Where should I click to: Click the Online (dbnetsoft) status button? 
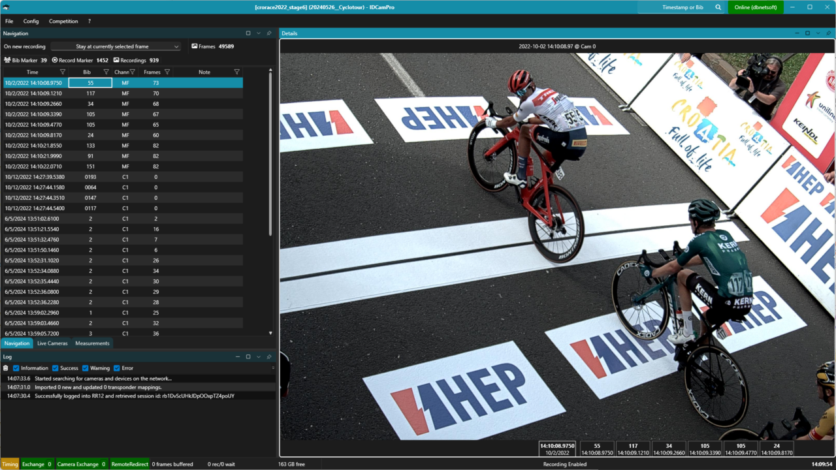point(755,7)
